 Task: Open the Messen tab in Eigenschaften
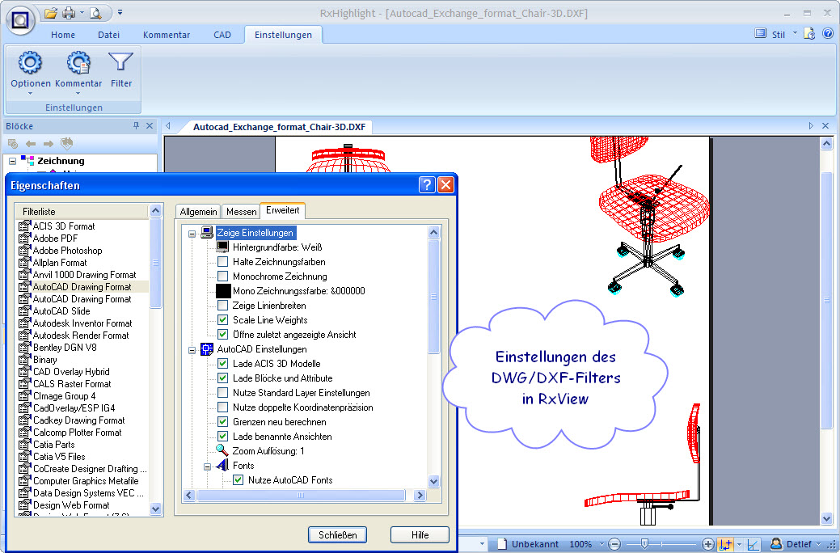[x=241, y=212]
